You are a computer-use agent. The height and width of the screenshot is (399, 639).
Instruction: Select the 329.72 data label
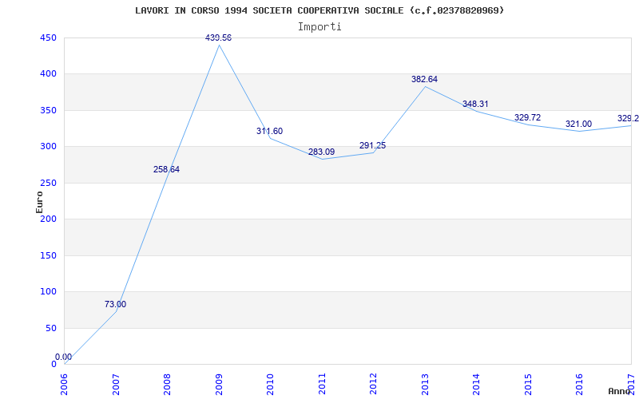[527, 117]
